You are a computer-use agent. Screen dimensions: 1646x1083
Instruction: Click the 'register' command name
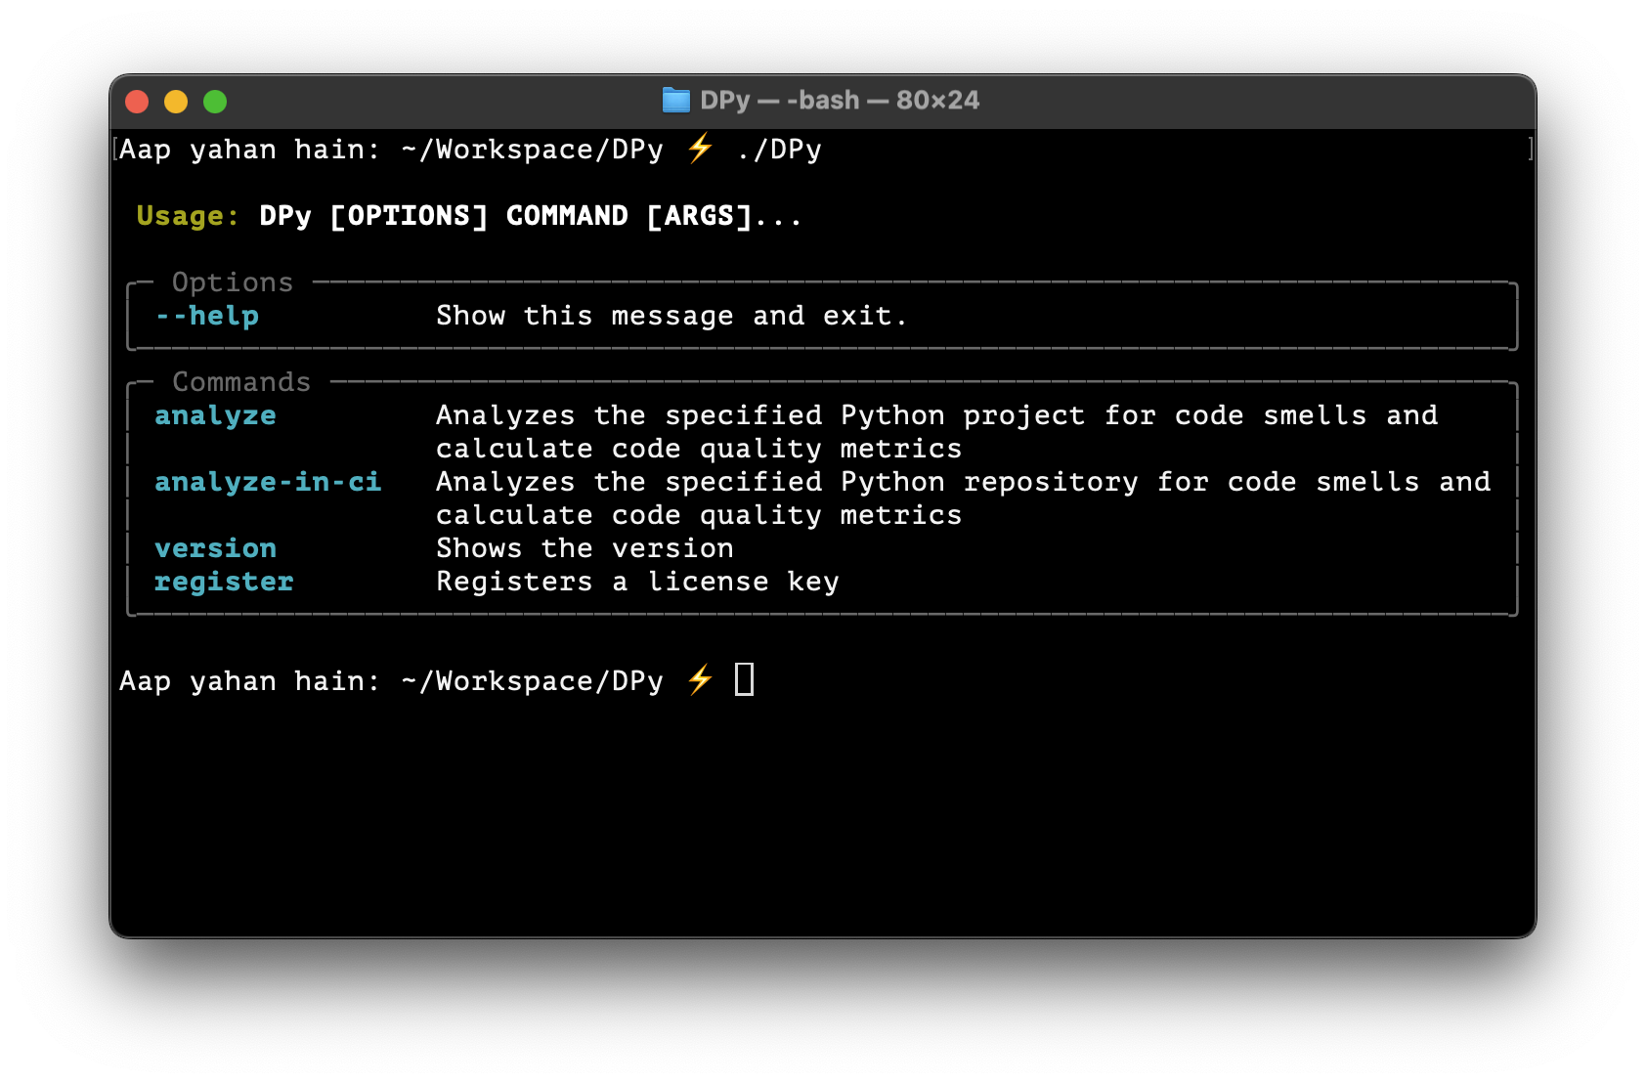[224, 582]
